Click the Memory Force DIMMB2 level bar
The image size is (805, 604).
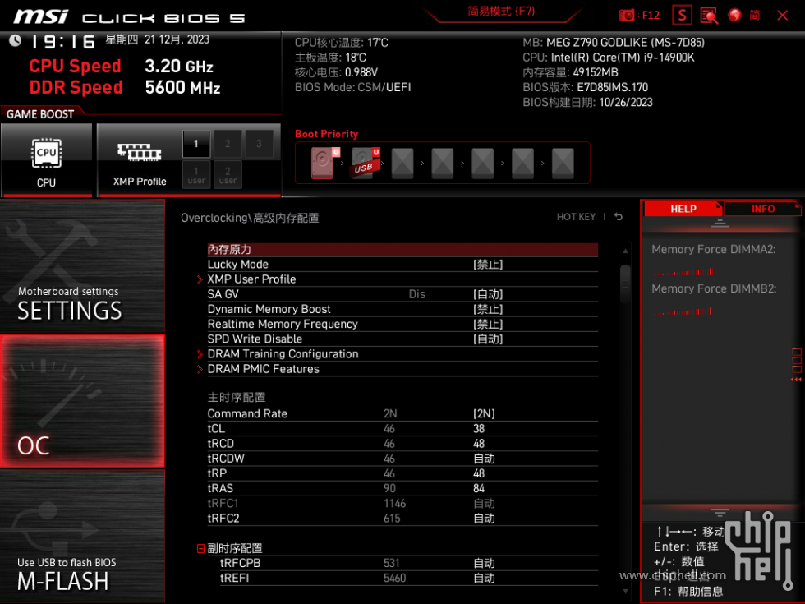pyautogui.click(x=683, y=311)
